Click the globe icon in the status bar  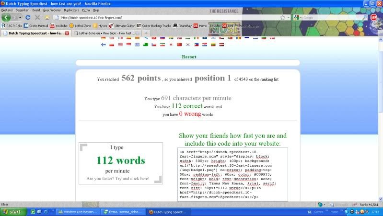coord(320,205)
